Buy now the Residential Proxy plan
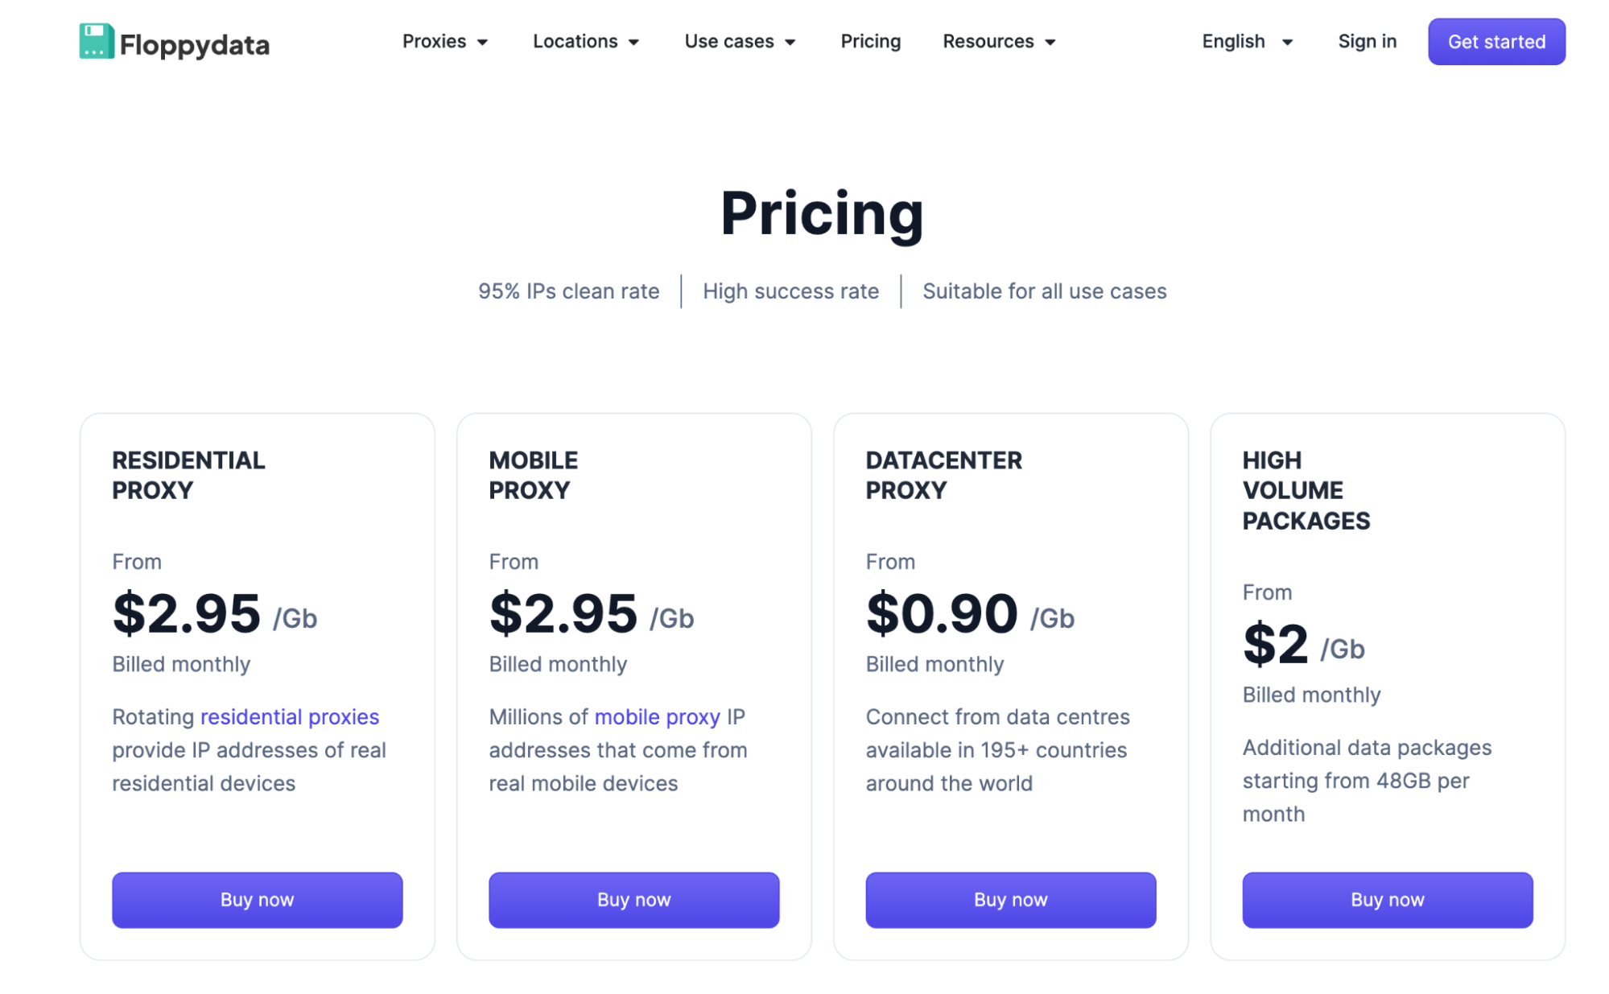 [257, 899]
